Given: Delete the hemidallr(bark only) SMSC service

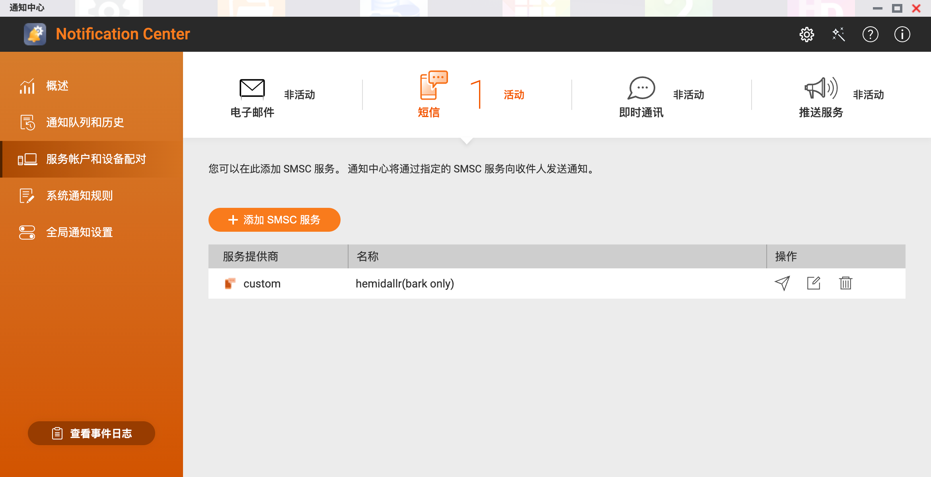Looking at the screenshot, I should (846, 283).
